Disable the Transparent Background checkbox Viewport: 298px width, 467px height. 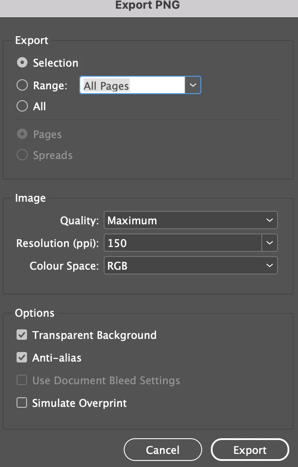(22, 335)
